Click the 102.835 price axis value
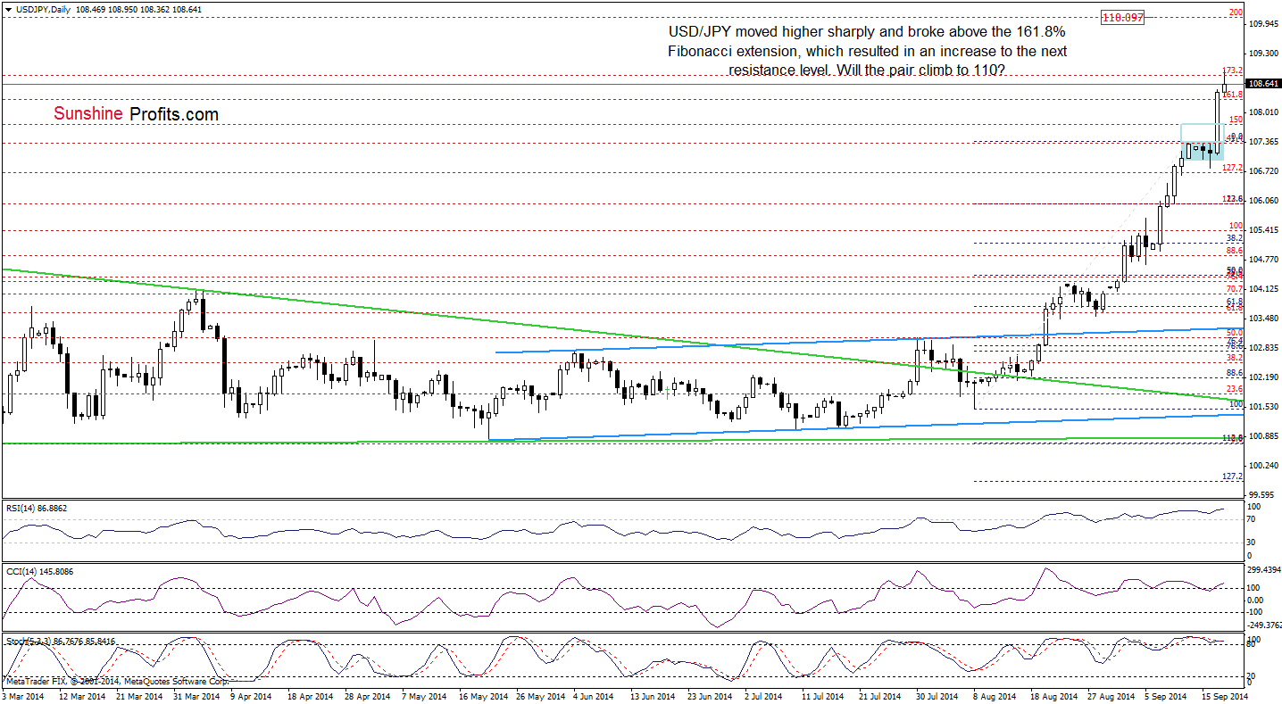1282x704 pixels. click(1262, 348)
